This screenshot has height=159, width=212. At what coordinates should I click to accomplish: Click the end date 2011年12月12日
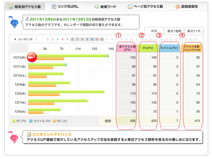click(x=77, y=19)
